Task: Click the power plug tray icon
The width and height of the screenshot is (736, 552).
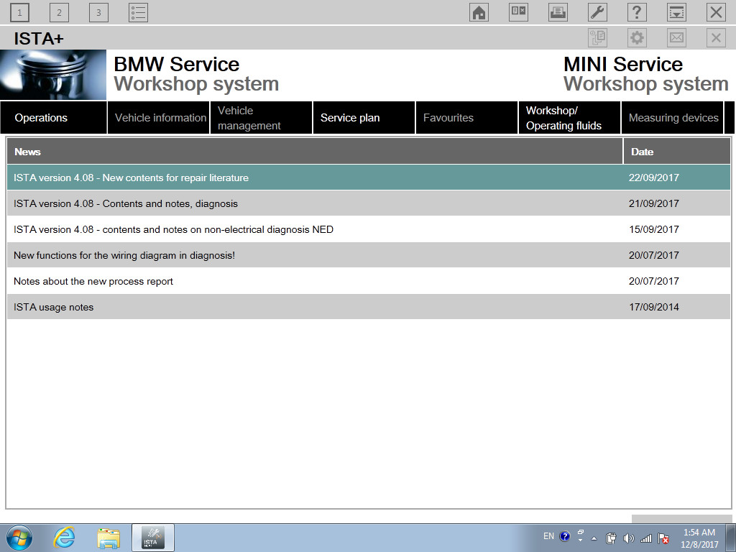Action: [x=611, y=538]
